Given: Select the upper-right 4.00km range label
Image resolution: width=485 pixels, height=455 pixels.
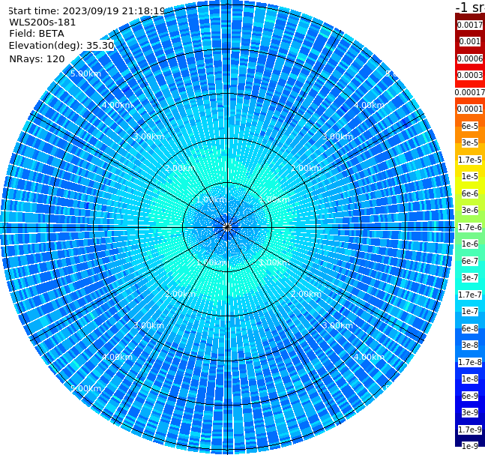Looking at the screenshot, I should (x=369, y=105).
